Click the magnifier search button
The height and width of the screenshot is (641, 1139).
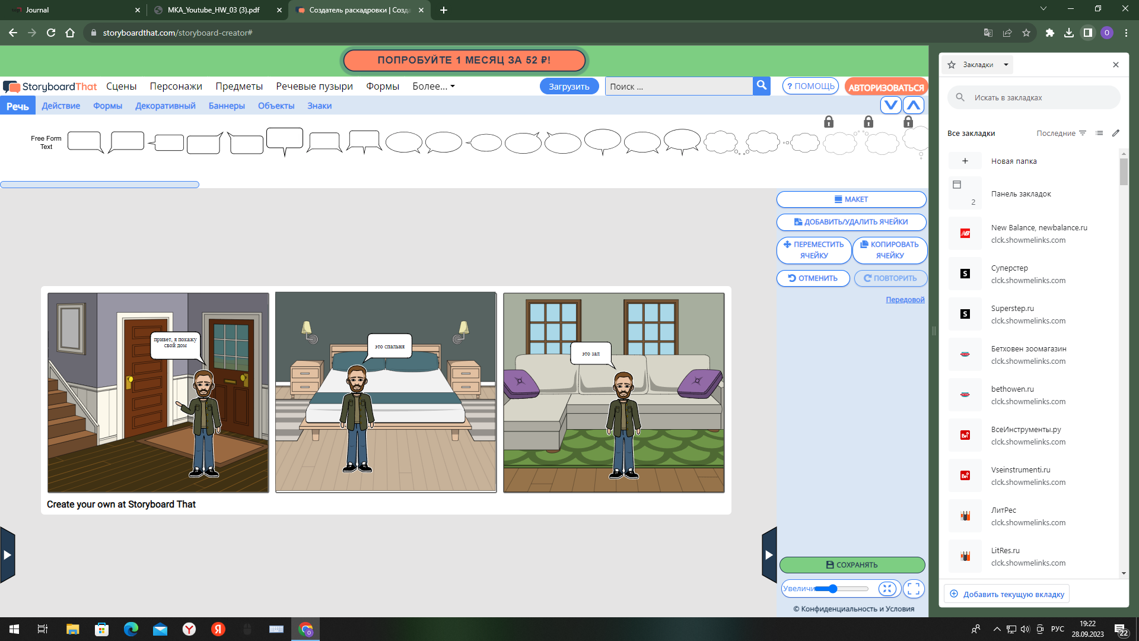pyautogui.click(x=762, y=86)
